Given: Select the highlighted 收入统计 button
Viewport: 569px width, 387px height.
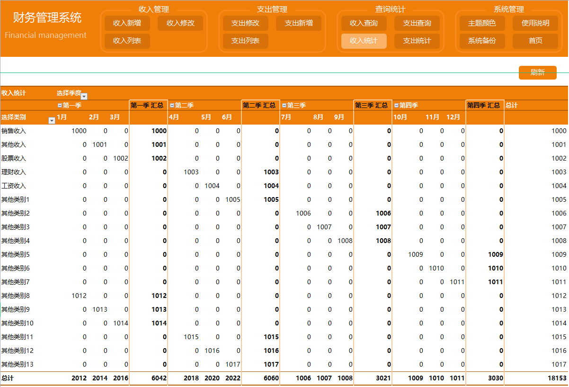Looking at the screenshot, I should click(364, 41).
